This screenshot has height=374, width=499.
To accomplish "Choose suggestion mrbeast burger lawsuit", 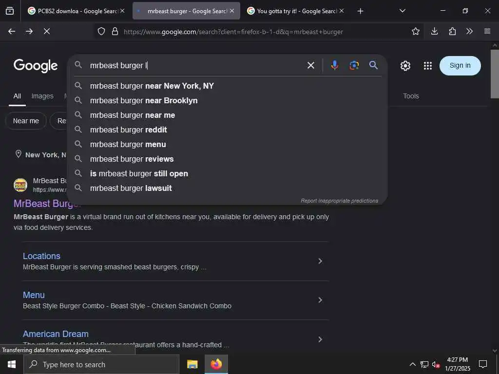I will 228,188.
